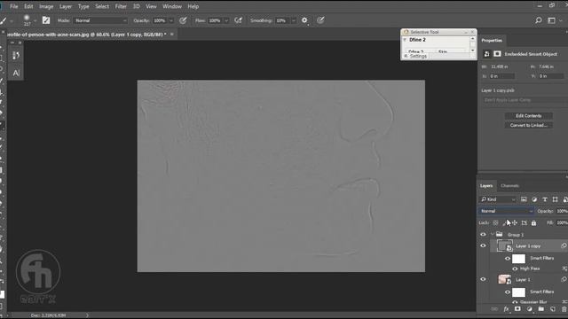Select the Layer 1 copy thumbnail
568x319 pixels.
[504, 246]
